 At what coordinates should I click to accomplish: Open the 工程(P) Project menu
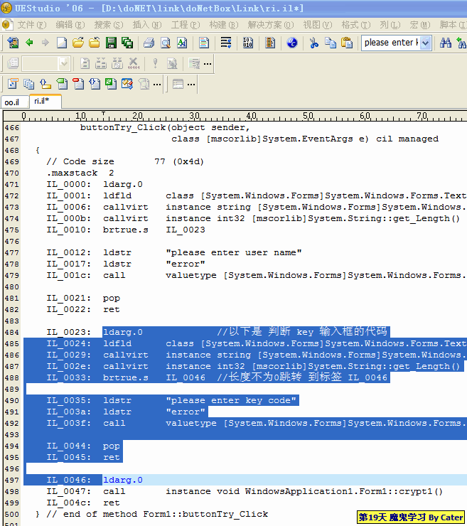[186, 25]
